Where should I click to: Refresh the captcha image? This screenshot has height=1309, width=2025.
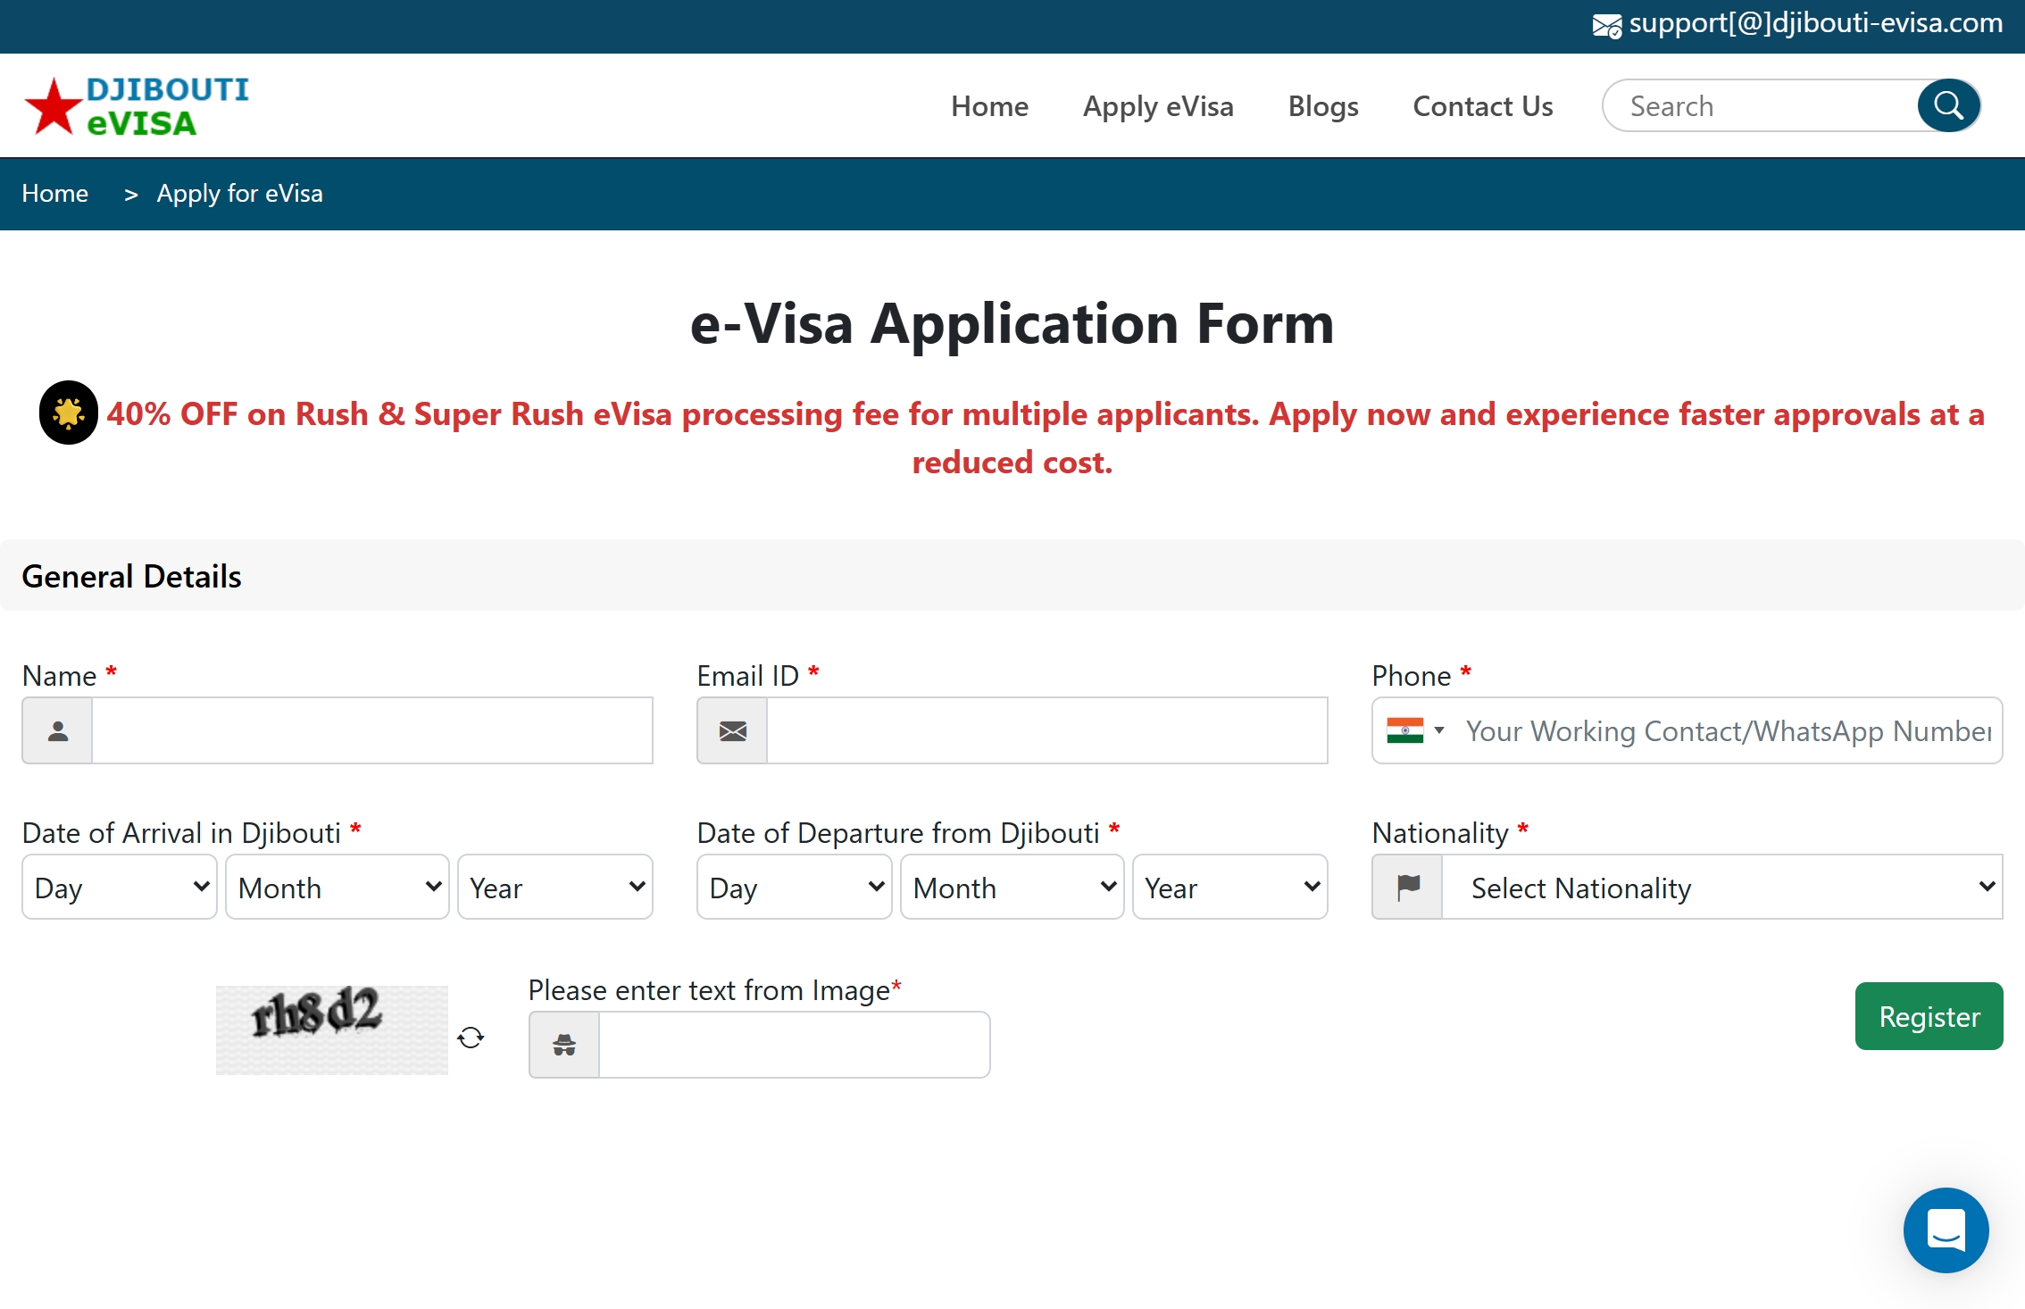coord(471,1038)
